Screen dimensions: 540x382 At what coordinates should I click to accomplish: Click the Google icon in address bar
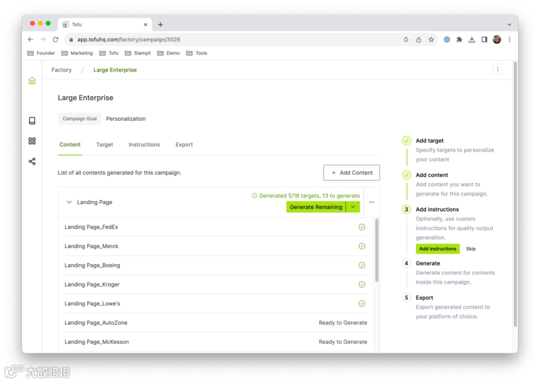tap(406, 39)
